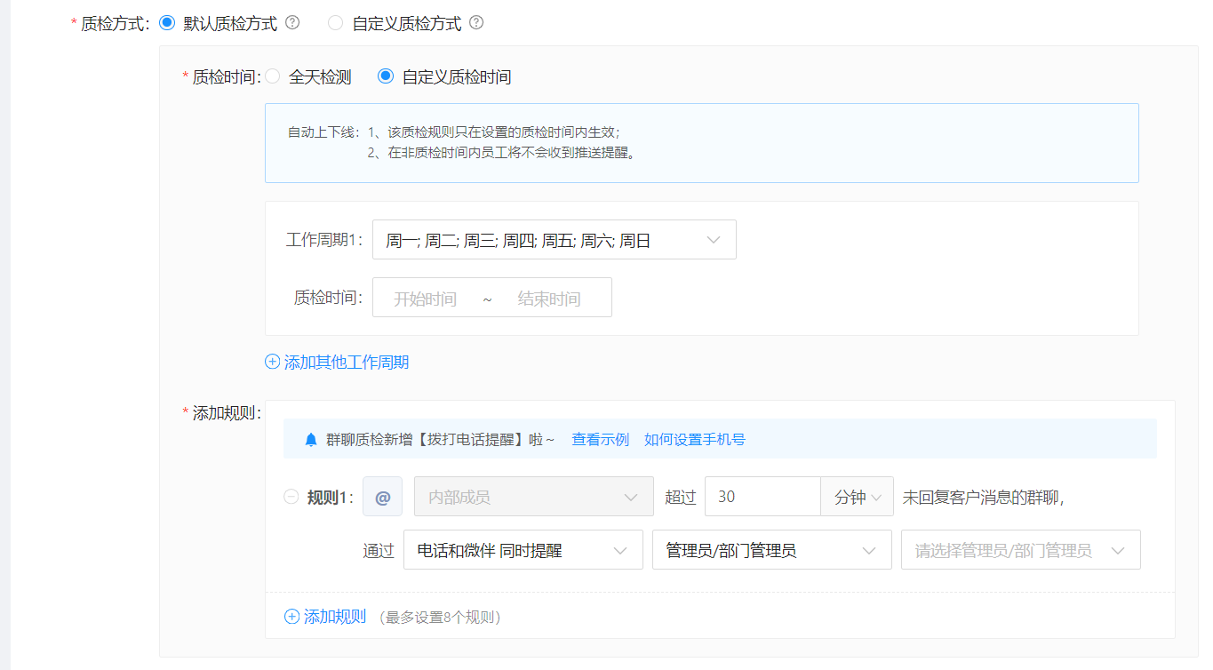1213x670 pixels.
Task: Click the note 该质检规则只在设置的质检时间内生效
Action: 504,132
